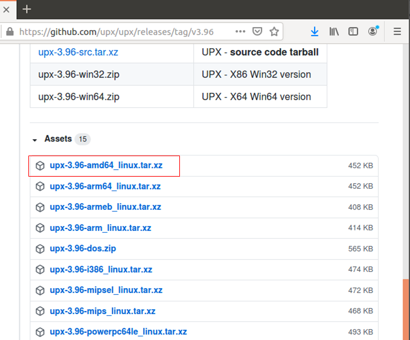Open page actions three-dot menu
The image size is (410, 340).
[x=240, y=31]
